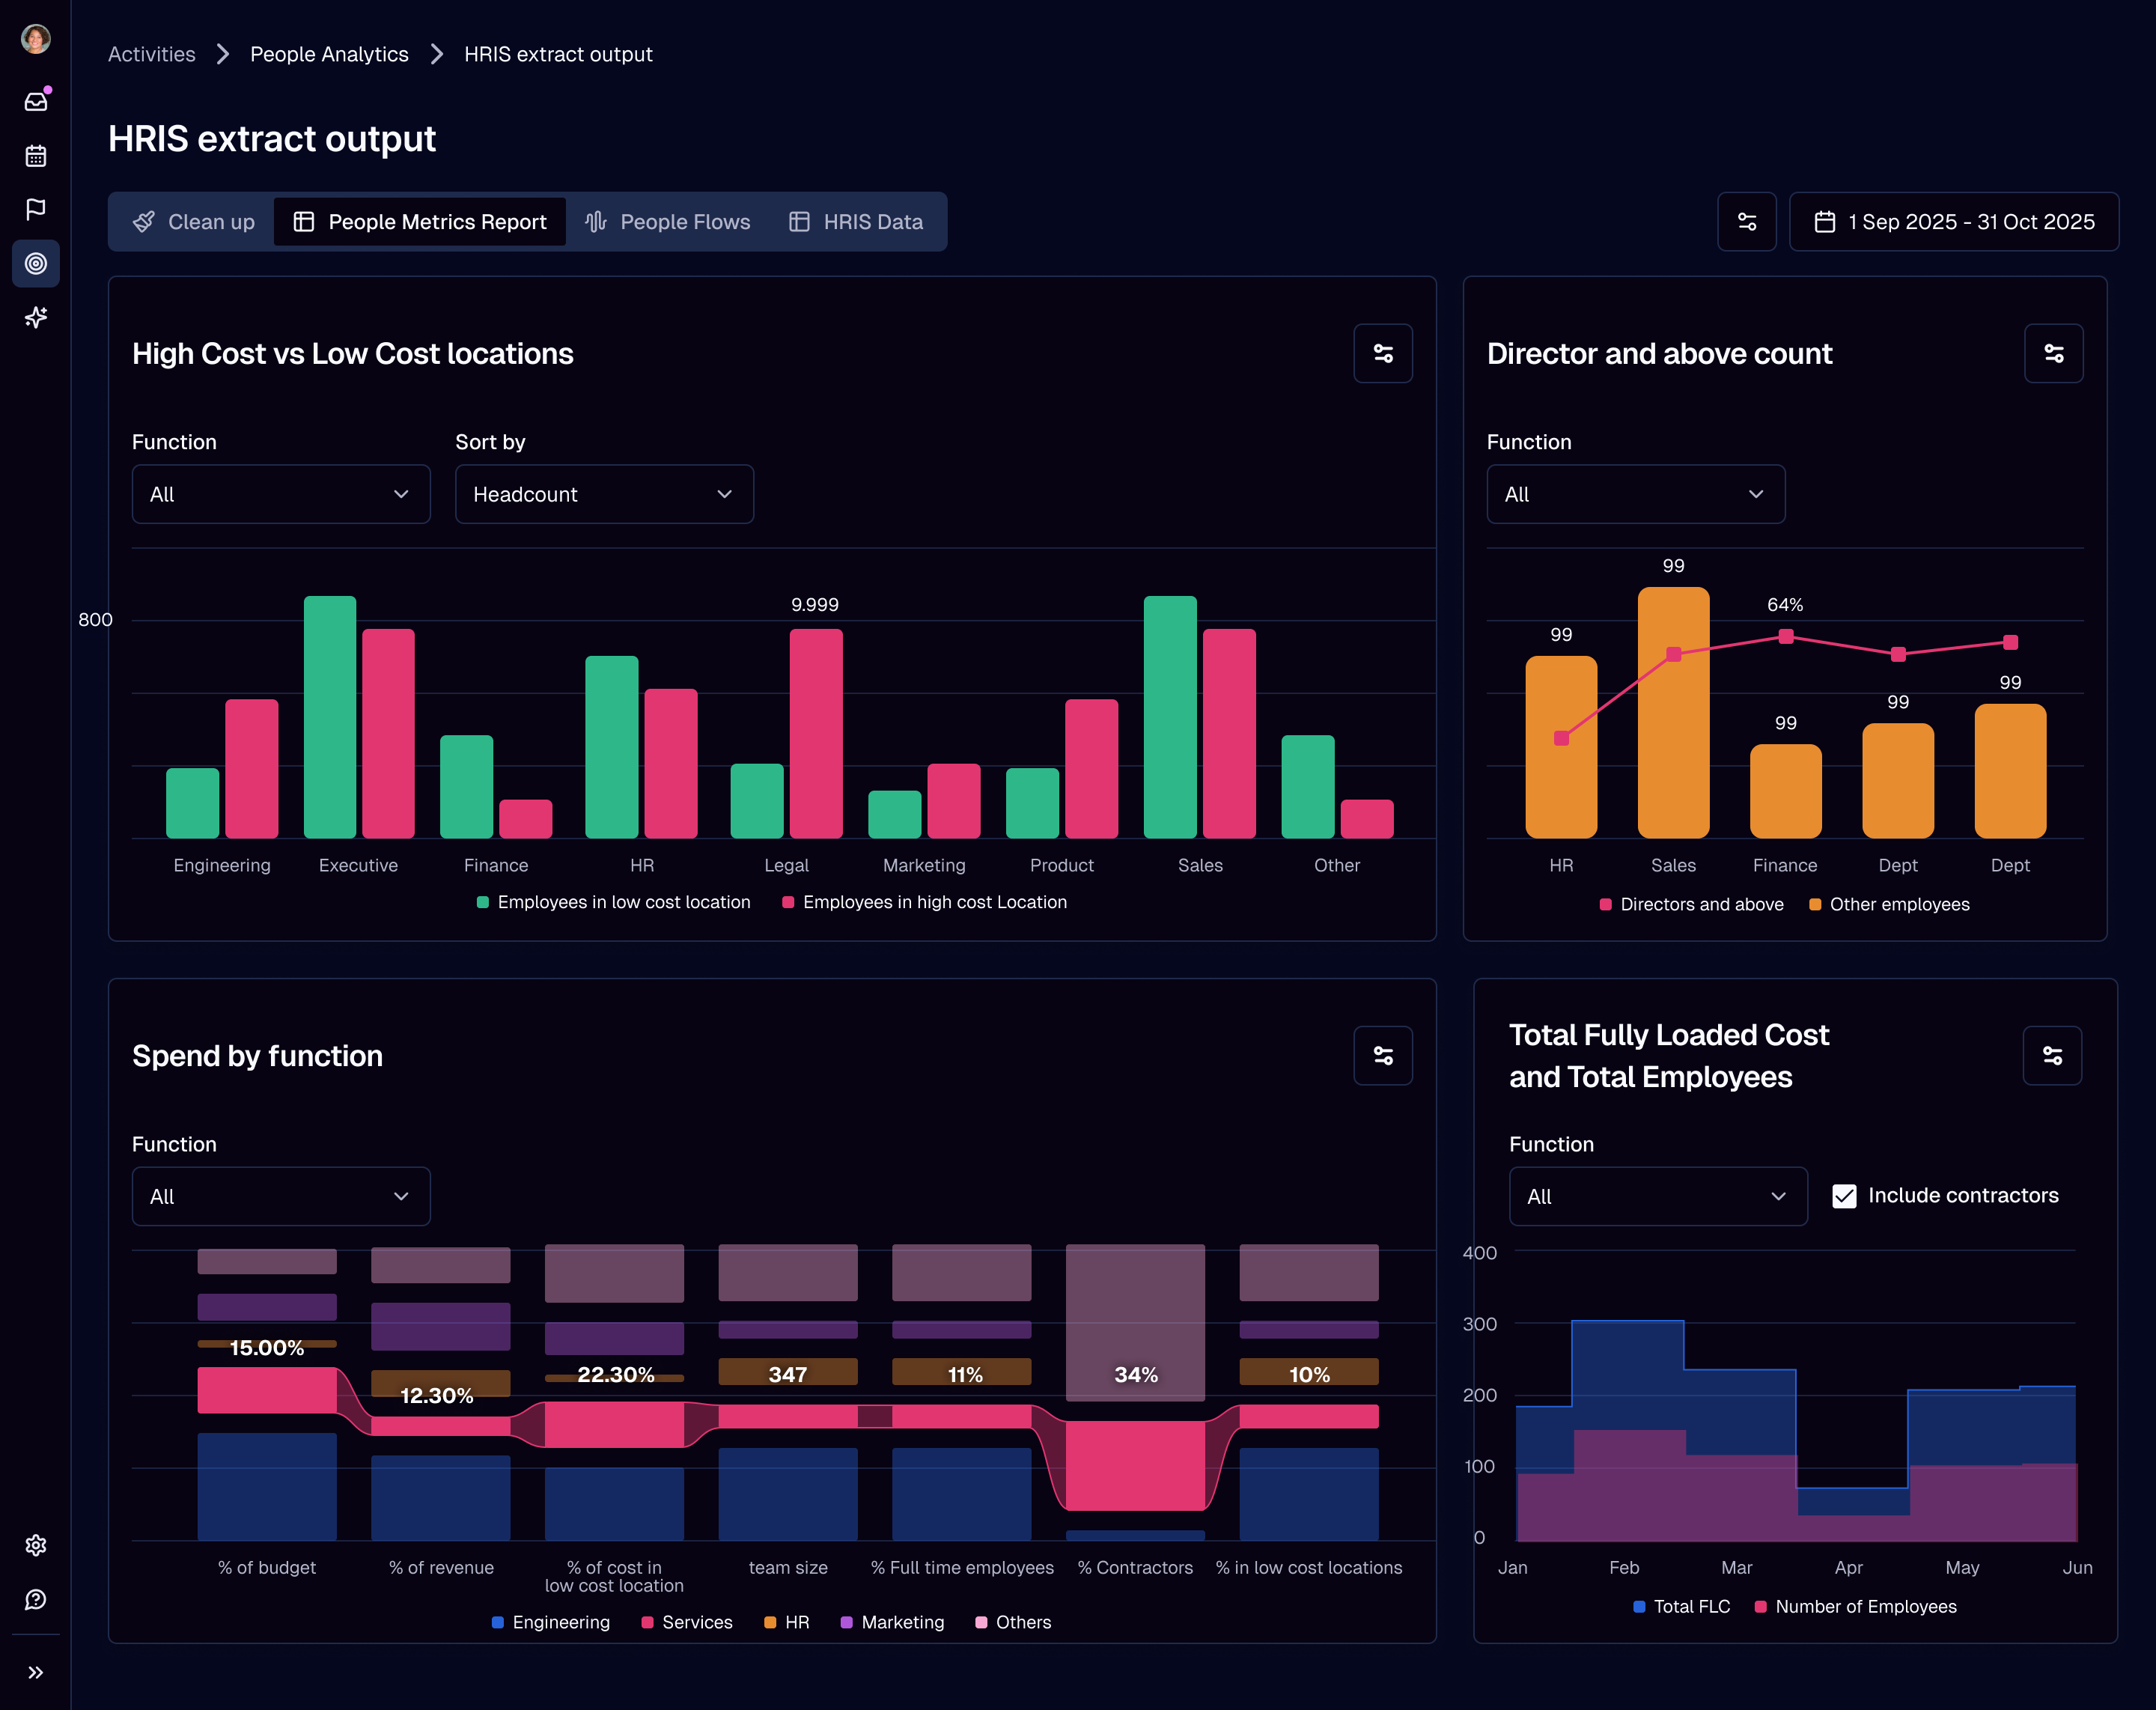This screenshot has height=1710, width=2156.
Task: Click the Sales orange bar in Director chart
Action: coord(1673,713)
